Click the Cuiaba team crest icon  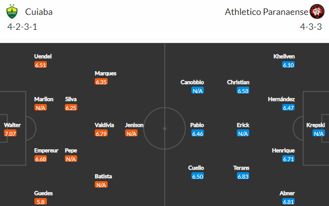(x=12, y=12)
